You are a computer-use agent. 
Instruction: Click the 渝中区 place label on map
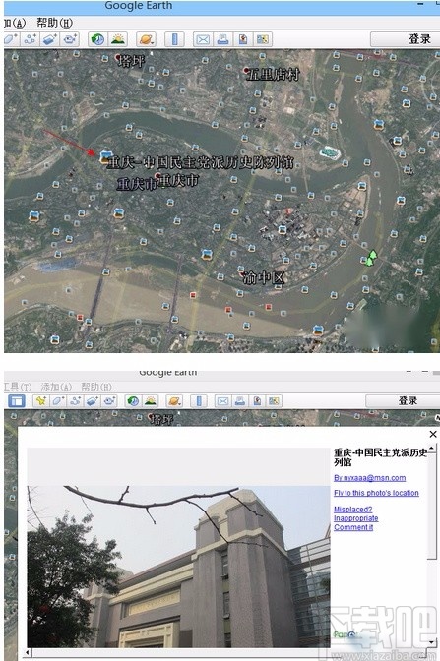pos(264,277)
